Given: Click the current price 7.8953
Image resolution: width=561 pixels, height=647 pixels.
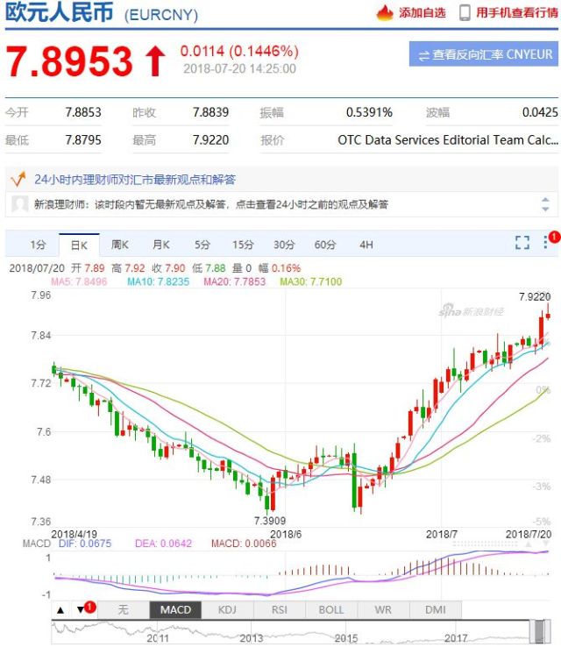Looking at the screenshot, I should (x=69, y=61).
